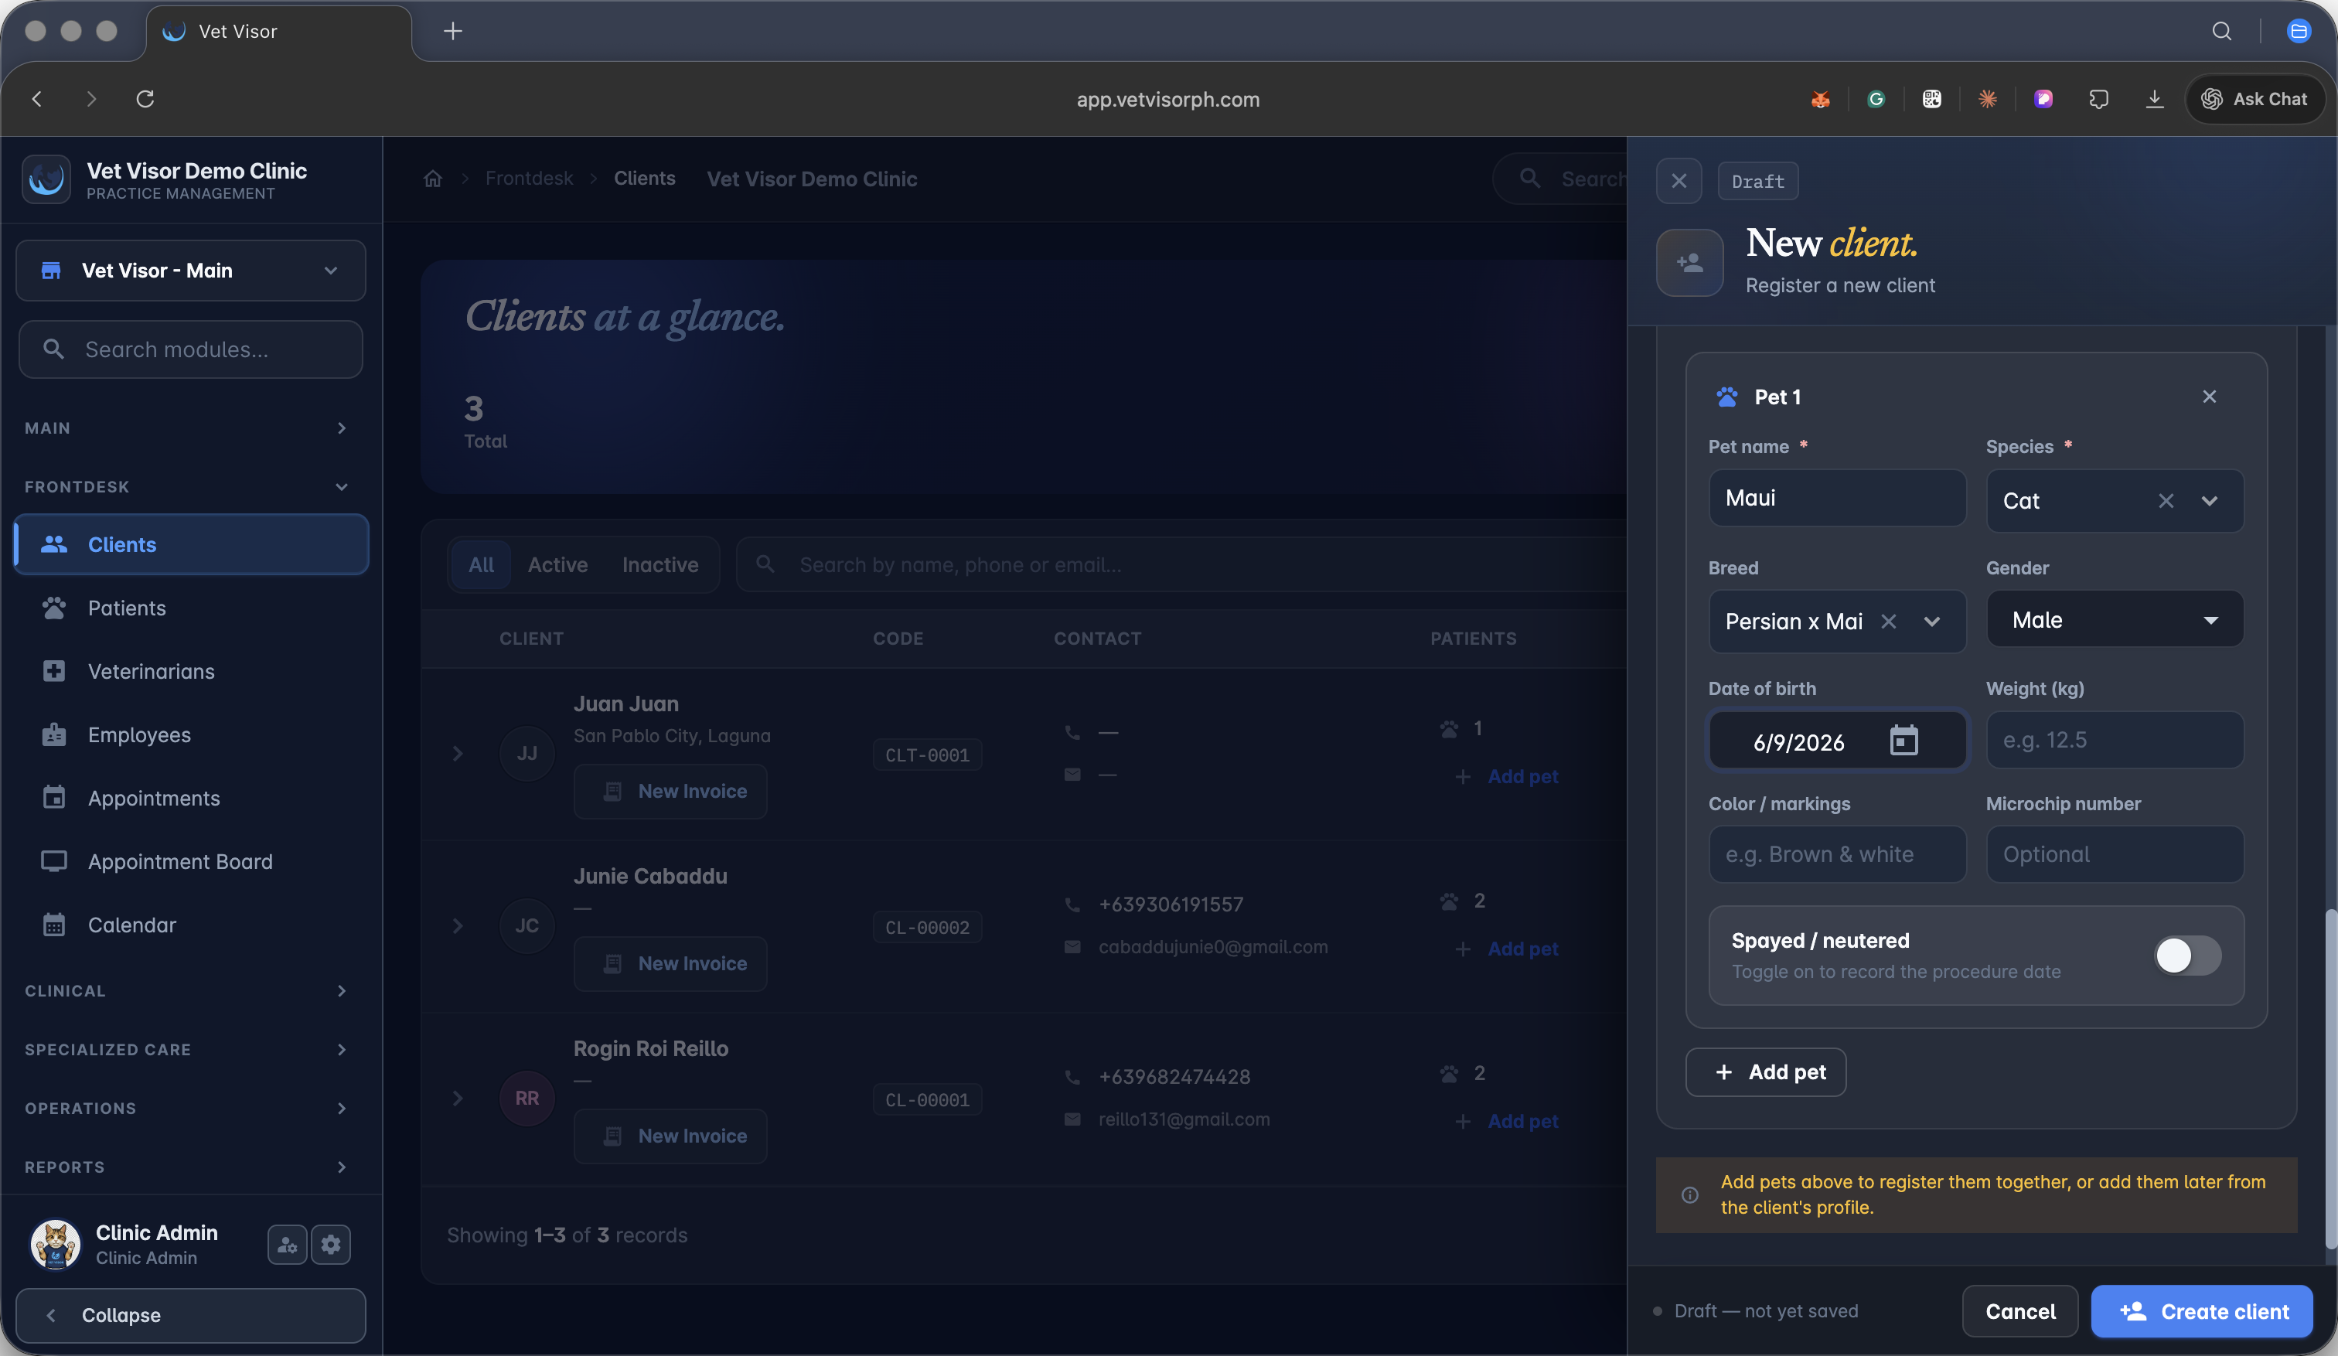Collapse the sidebar
This screenshot has height=1356, width=2338.
[x=191, y=1315]
